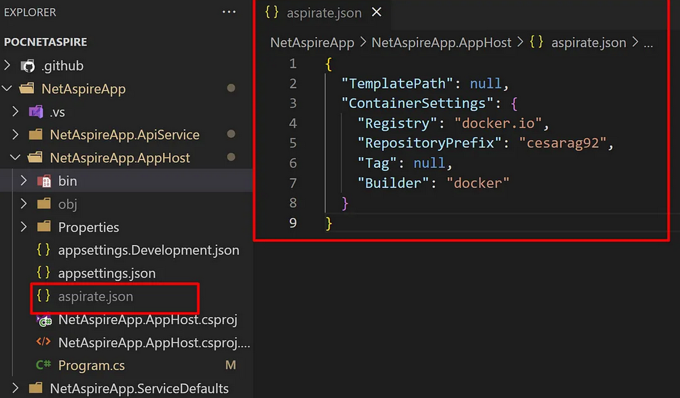680x398 pixels.
Task: Open appsettings.json file
Action: (107, 273)
